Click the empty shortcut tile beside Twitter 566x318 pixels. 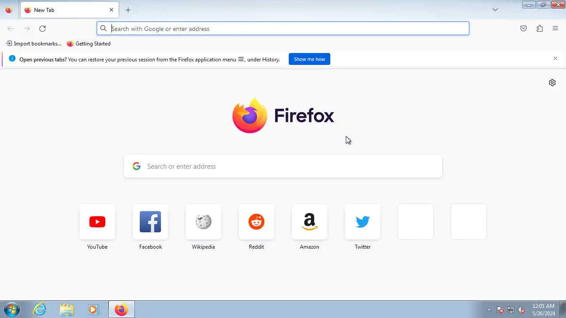[416, 222]
